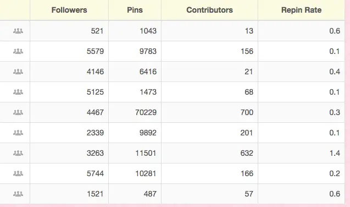Viewport: 350px width, 207px height.
Task: Click group icon in the 5579 followers row
Action: click(18, 51)
